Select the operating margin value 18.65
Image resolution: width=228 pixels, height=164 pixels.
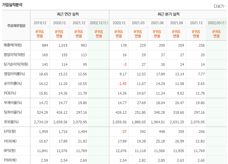44,74
